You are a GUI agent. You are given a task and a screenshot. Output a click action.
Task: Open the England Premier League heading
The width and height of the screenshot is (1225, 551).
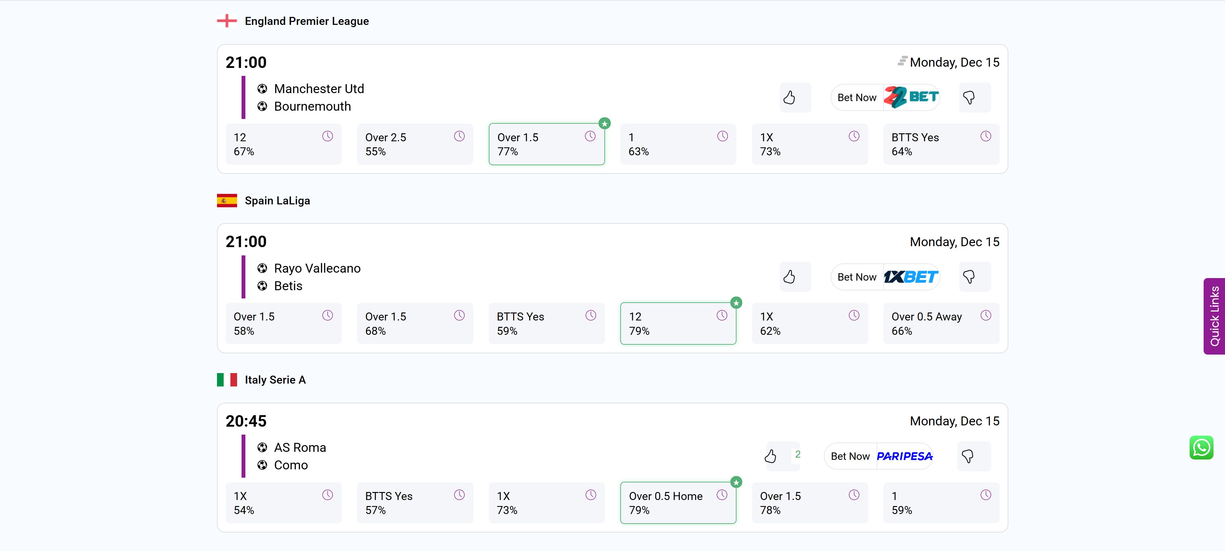pyautogui.click(x=306, y=21)
